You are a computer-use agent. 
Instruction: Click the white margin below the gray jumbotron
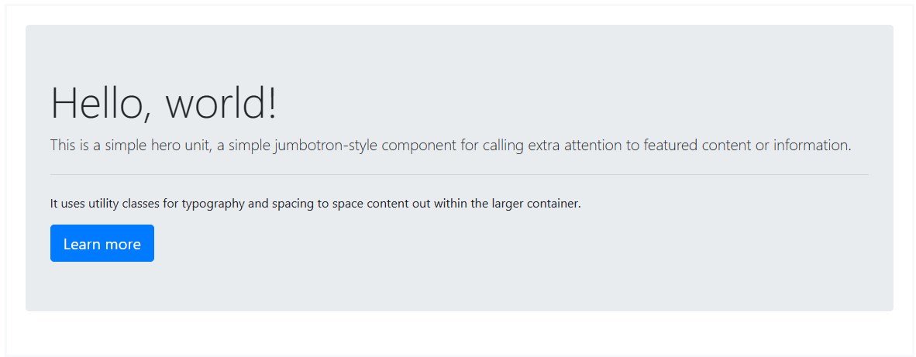[459, 333]
